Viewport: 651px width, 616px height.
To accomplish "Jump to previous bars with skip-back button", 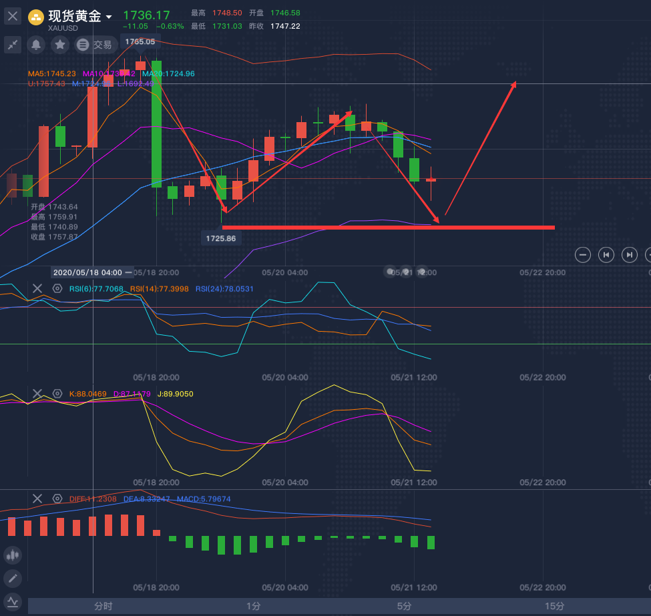I will 606,254.
